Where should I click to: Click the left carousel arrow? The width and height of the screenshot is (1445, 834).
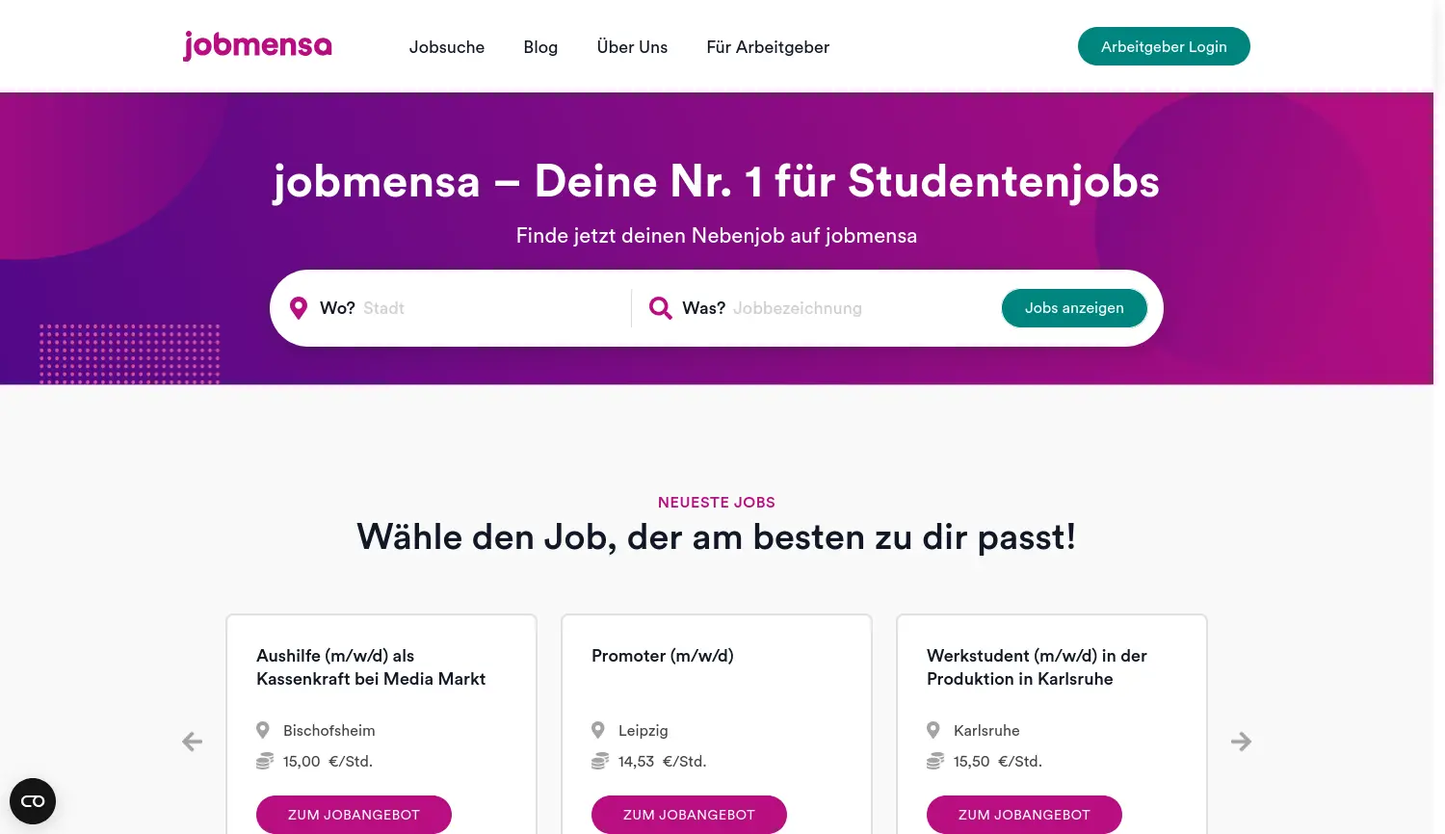(x=192, y=742)
